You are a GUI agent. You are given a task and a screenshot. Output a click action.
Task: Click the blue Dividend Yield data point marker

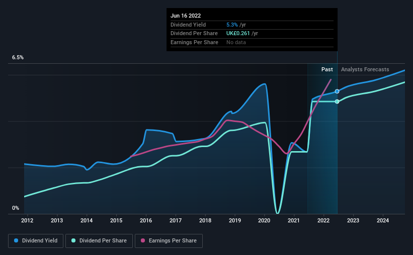click(x=337, y=91)
